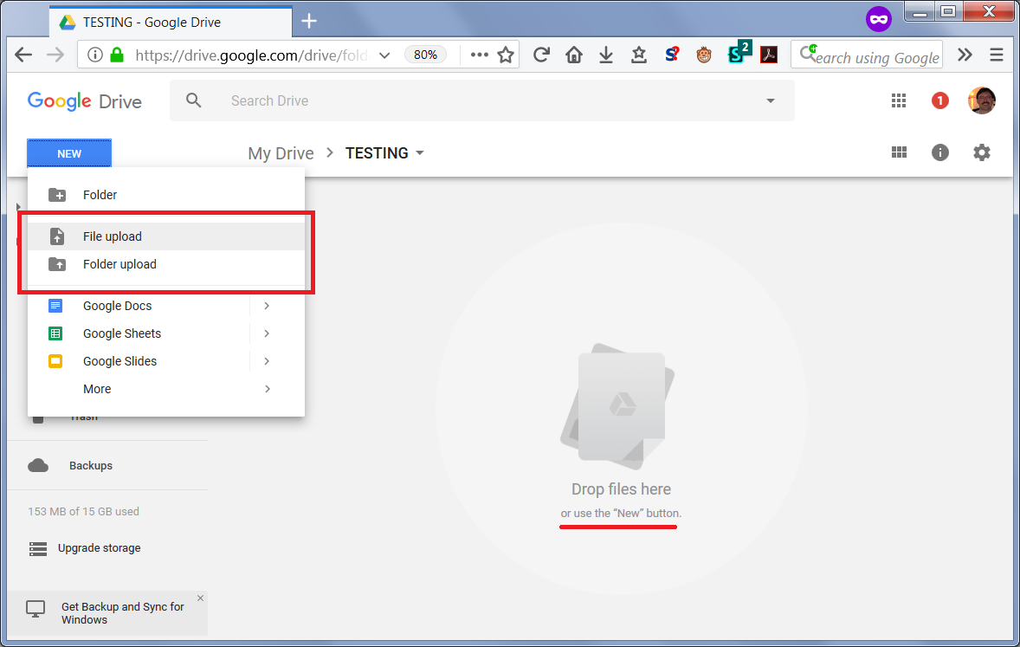
Task: Go to My Drive breadcrumb
Action: (281, 153)
